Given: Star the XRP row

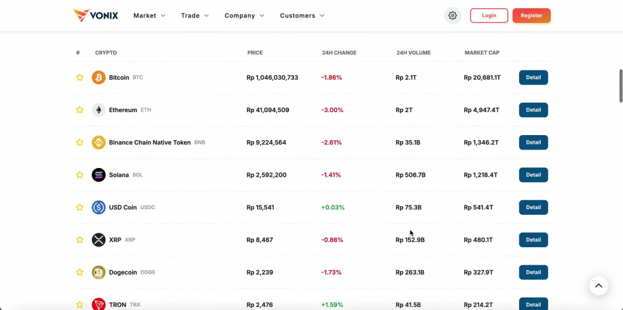Looking at the screenshot, I should 80,240.
